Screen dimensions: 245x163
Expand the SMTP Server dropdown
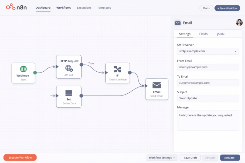pos(208,51)
